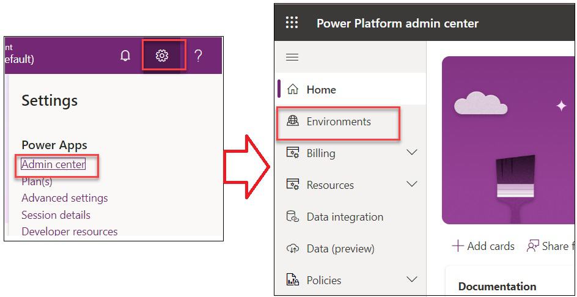Click the Resources icon
Viewport: 577px width, 297px height.
click(x=293, y=185)
